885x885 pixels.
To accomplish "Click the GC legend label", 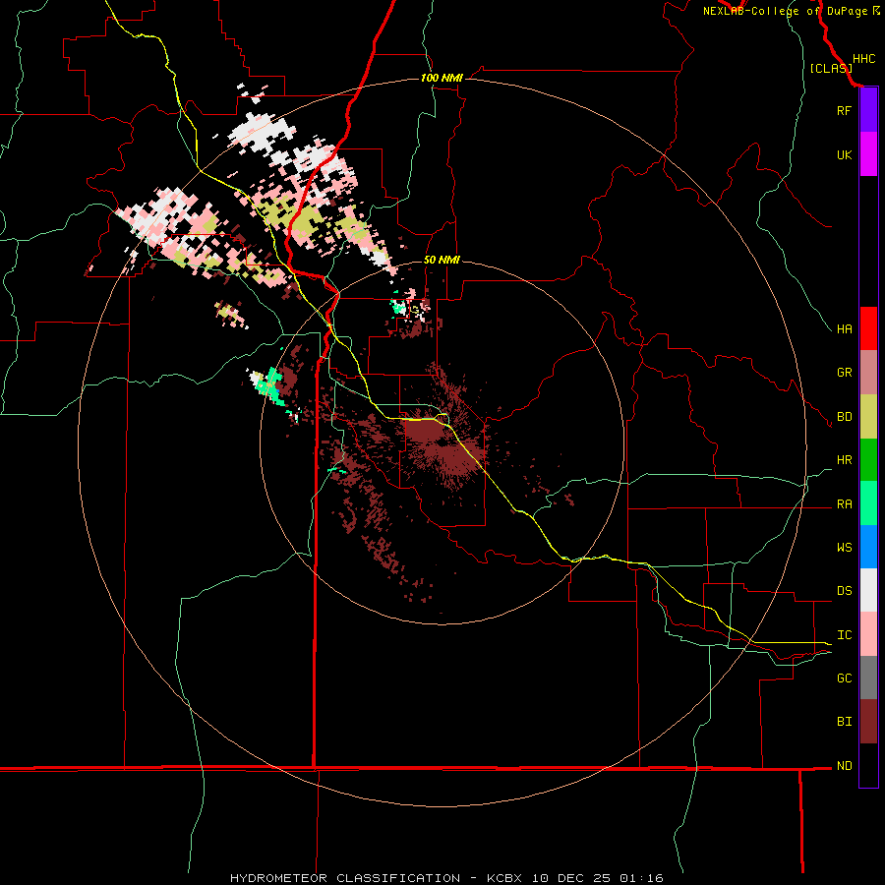I will click(844, 678).
